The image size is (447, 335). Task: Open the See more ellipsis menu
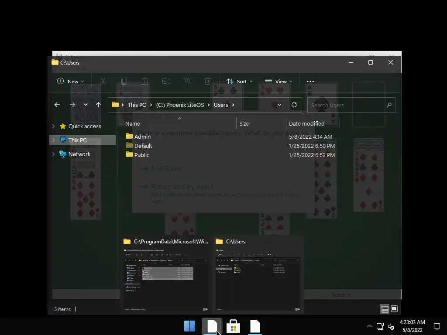click(310, 82)
